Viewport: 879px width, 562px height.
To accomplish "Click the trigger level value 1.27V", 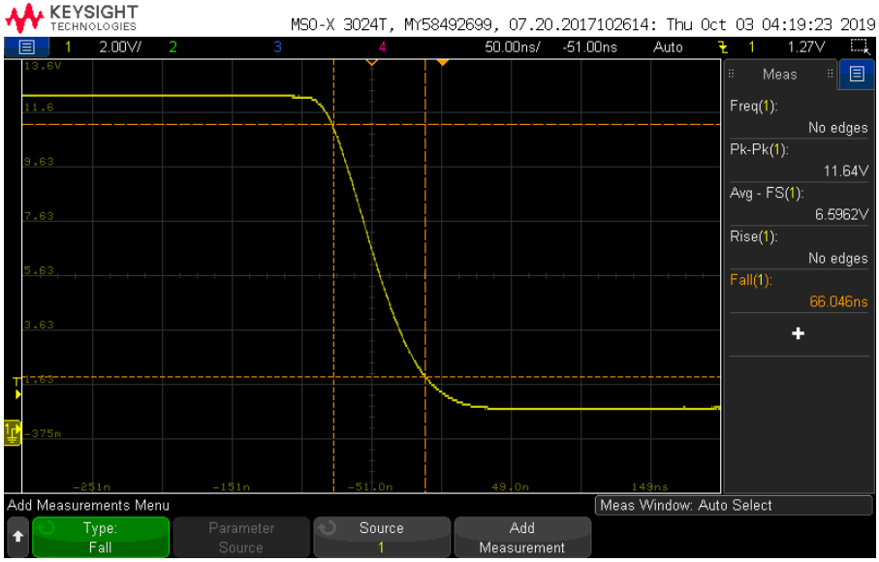I will point(805,47).
